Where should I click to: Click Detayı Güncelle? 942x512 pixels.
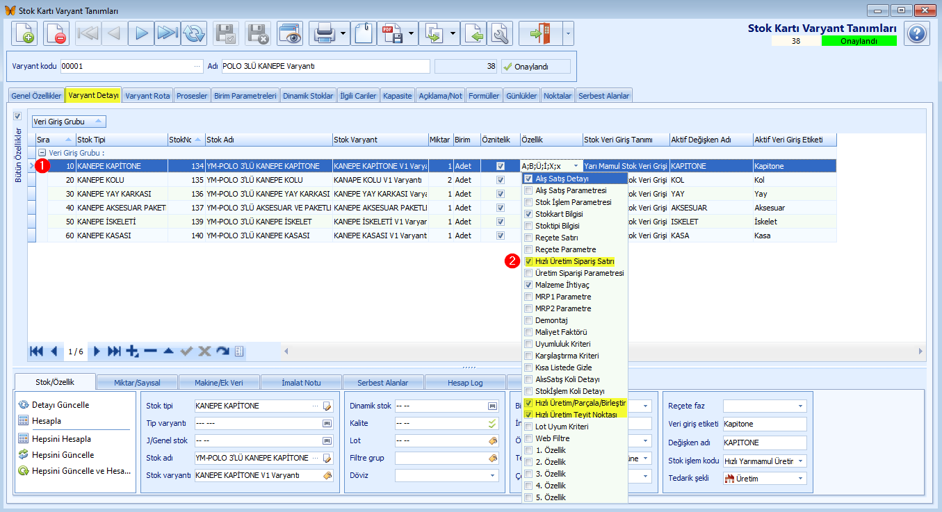[x=60, y=405]
